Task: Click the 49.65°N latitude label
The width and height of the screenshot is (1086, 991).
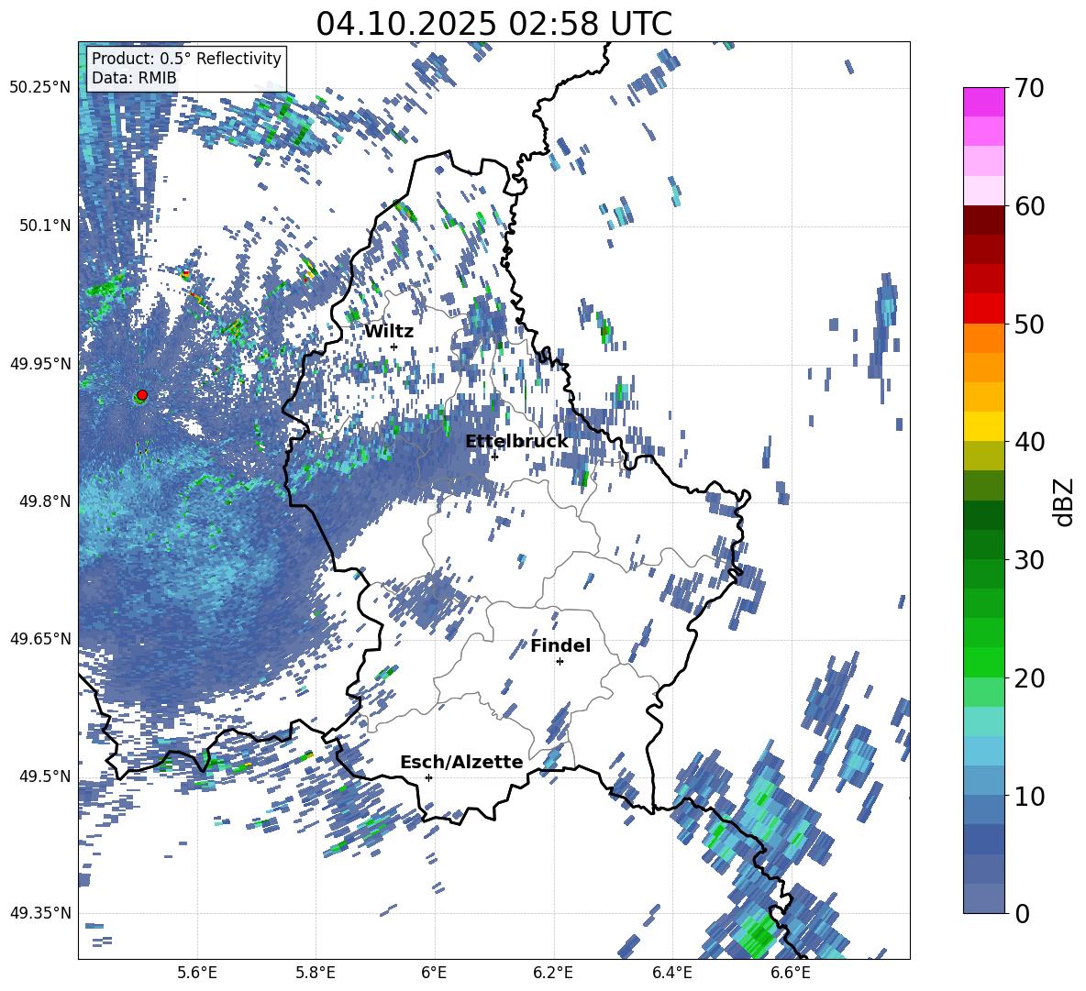Action: coord(40,639)
